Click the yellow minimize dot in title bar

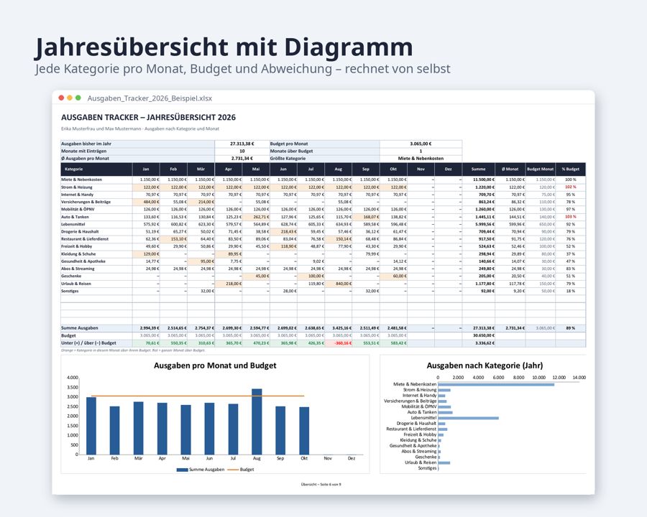point(70,98)
